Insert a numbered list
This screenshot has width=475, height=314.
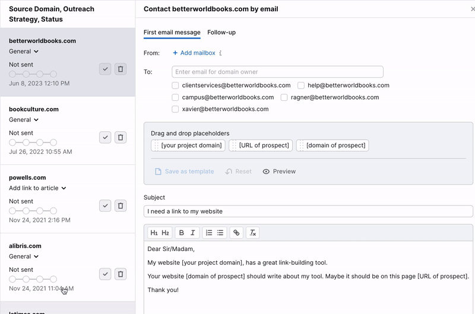pos(208,233)
